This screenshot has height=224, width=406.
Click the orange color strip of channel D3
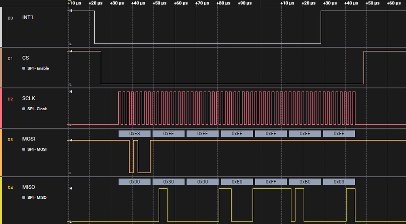pyautogui.click(x=1, y=152)
